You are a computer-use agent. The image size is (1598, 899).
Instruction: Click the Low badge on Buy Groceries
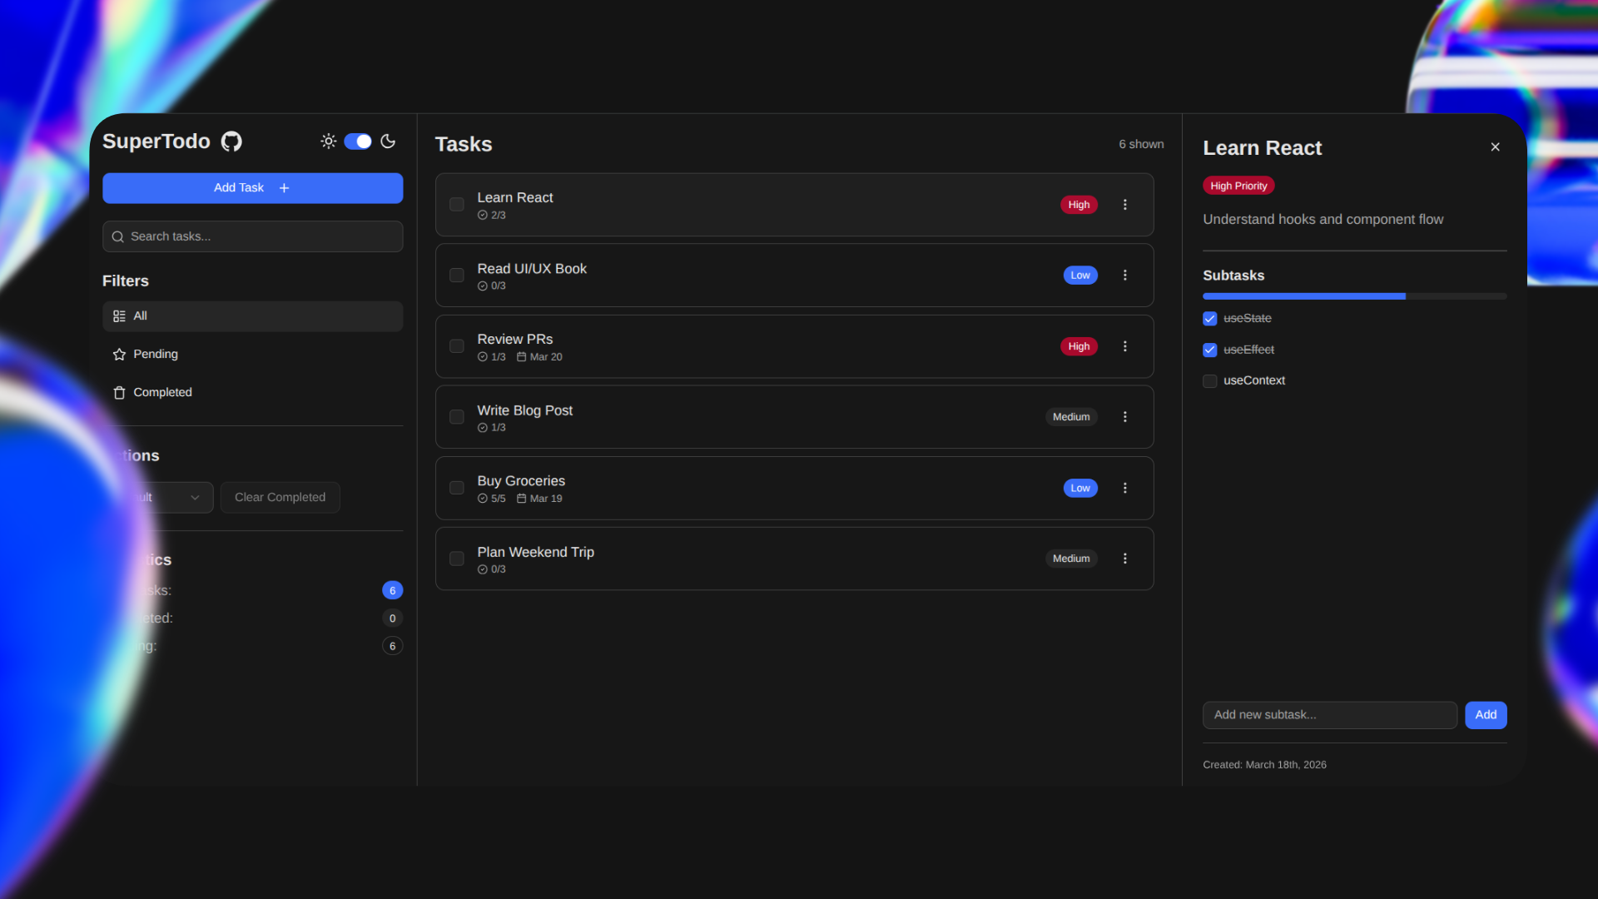1080,488
